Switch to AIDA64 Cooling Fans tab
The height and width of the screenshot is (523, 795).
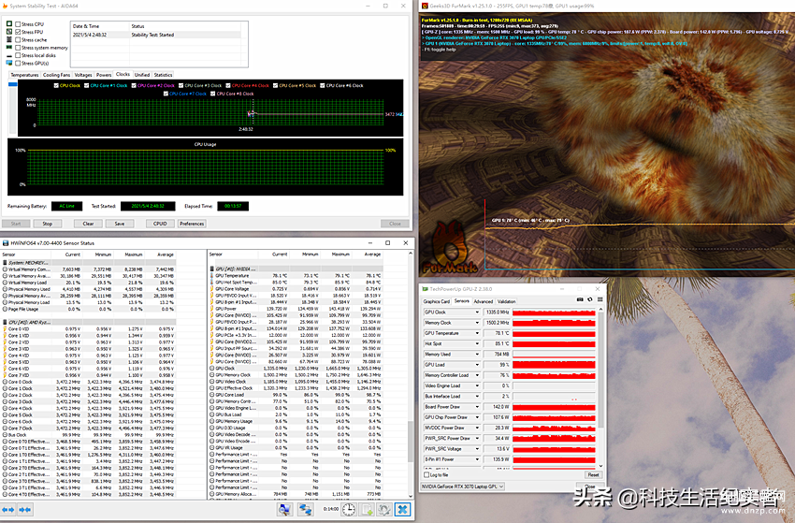56,75
